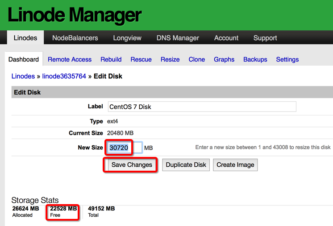Open linode3635764 breadcrumb link

click(64, 76)
